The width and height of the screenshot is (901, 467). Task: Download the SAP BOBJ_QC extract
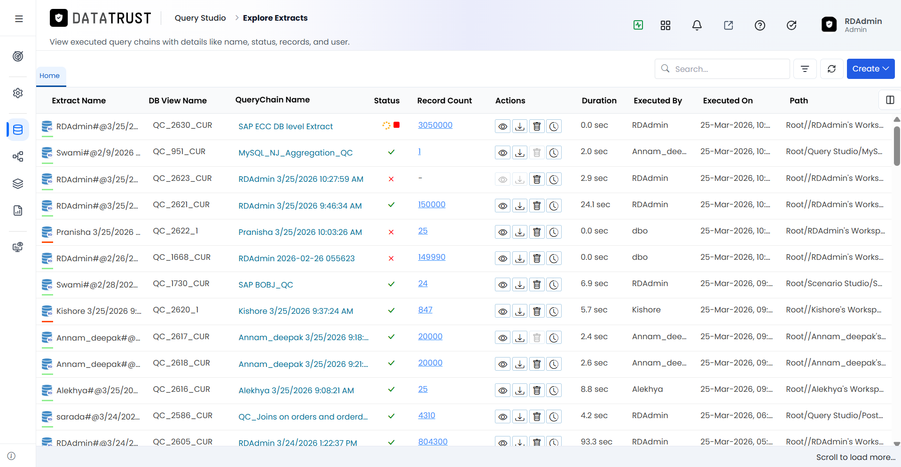click(519, 285)
